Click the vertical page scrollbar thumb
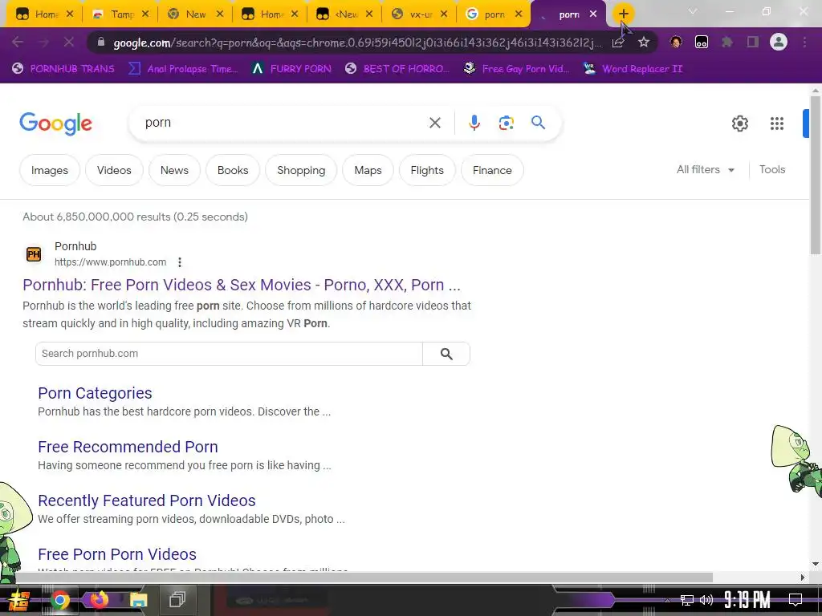This screenshot has width=822, height=616. (816, 173)
